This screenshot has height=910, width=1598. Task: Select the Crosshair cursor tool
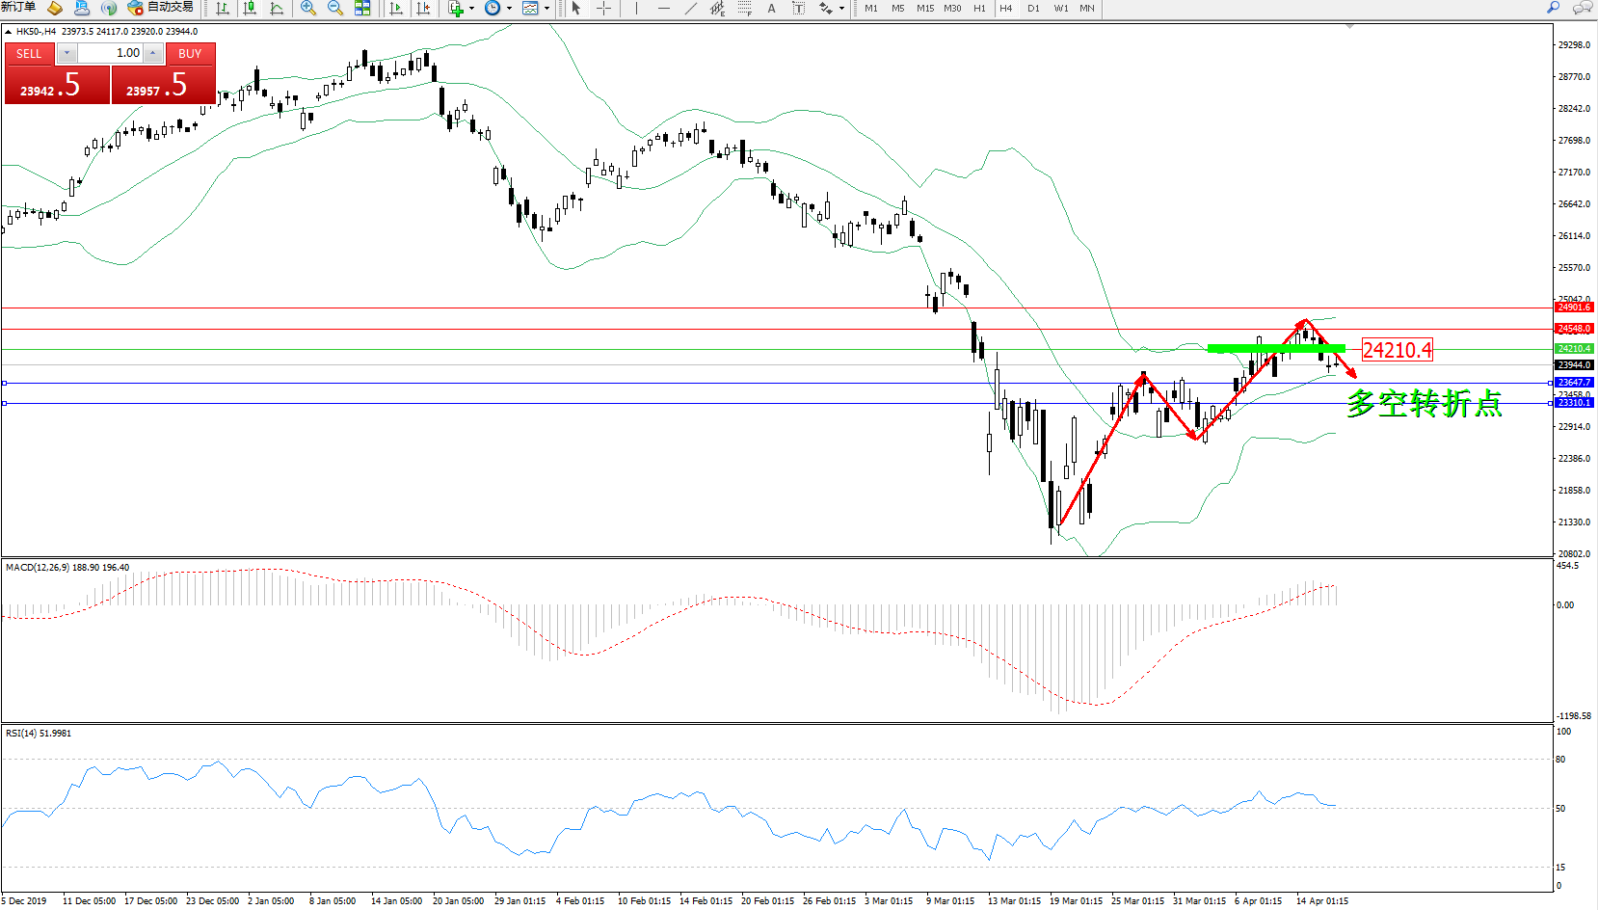(603, 8)
